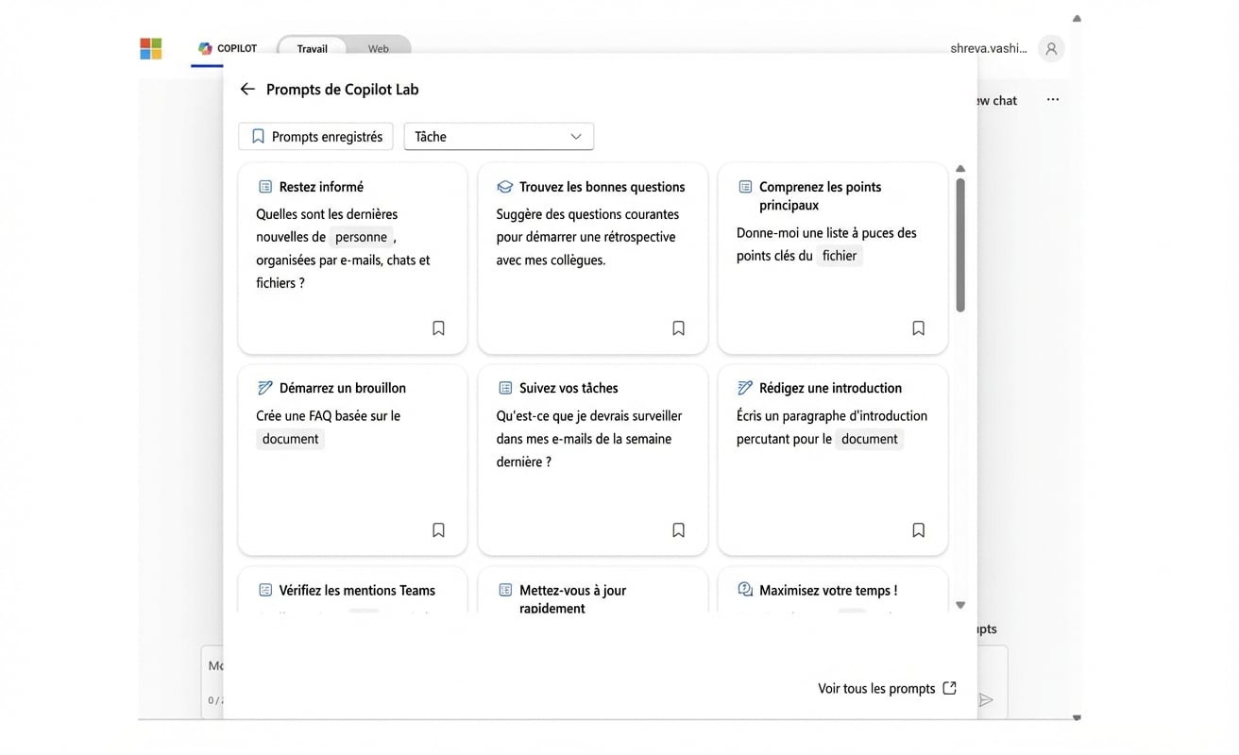1239x755 pixels.
Task: Open the Voir tous les prompts link
Action: coord(887,689)
